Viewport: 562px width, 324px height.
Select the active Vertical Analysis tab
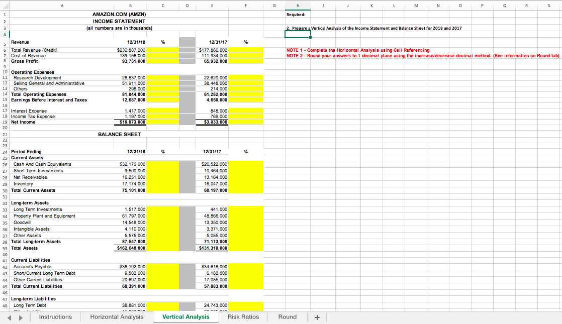[185, 317]
